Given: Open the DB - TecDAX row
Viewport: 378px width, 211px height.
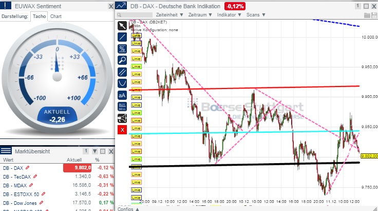Looking at the screenshot, I should point(57,177).
